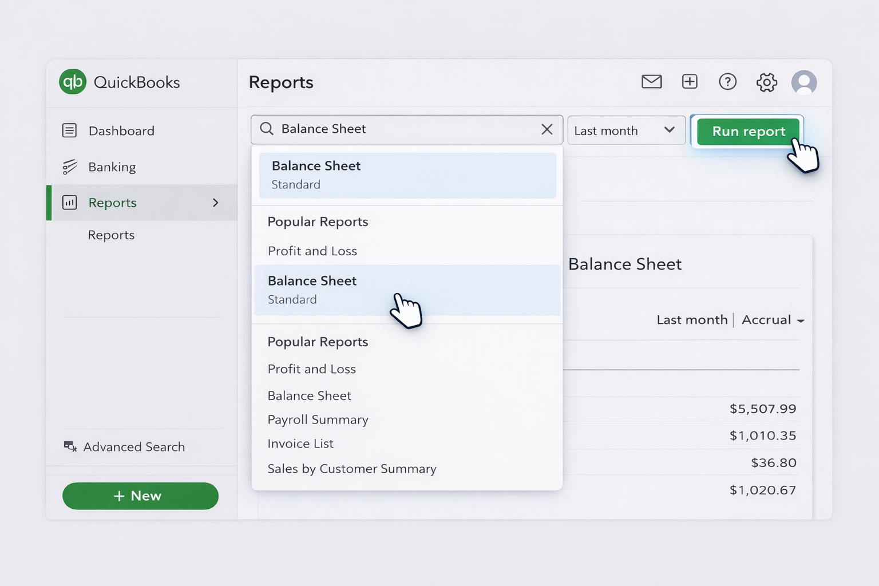Click the search magnifier icon
Image resolution: width=879 pixels, height=586 pixels.
pyautogui.click(x=267, y=129)
